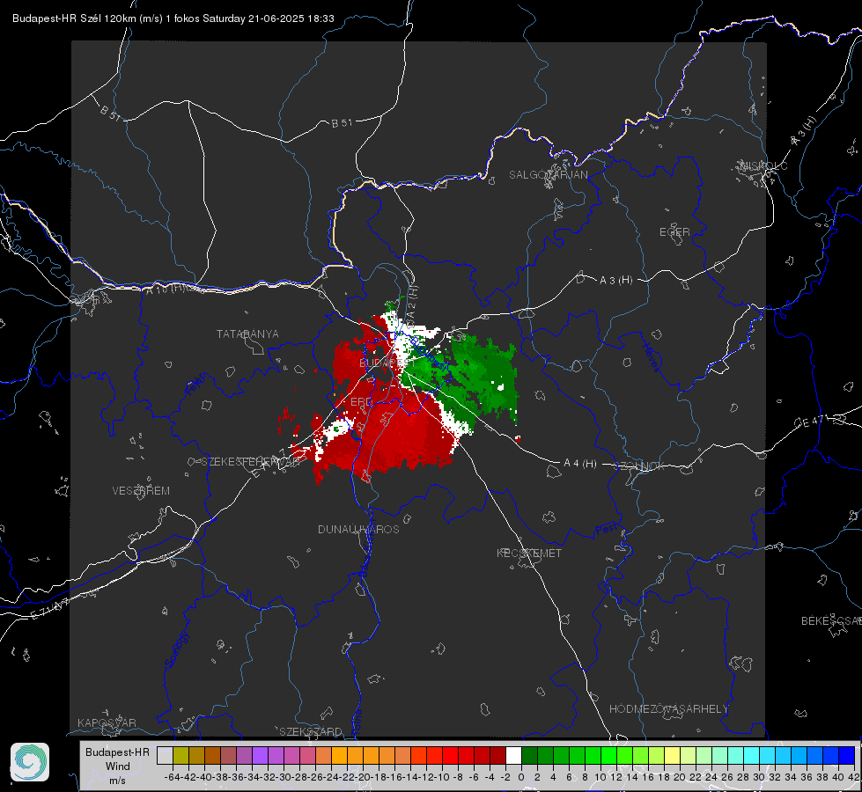Screen dimensions: 862x792
Task: Select the olive swatch between -64 and -42
Action: click(181, 755)
